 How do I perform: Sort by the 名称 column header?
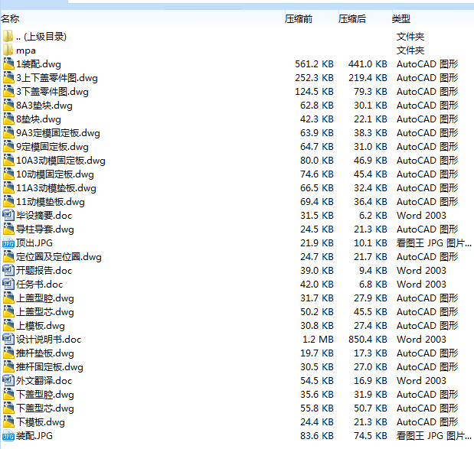pyautogui.click(x=10, y=18)
